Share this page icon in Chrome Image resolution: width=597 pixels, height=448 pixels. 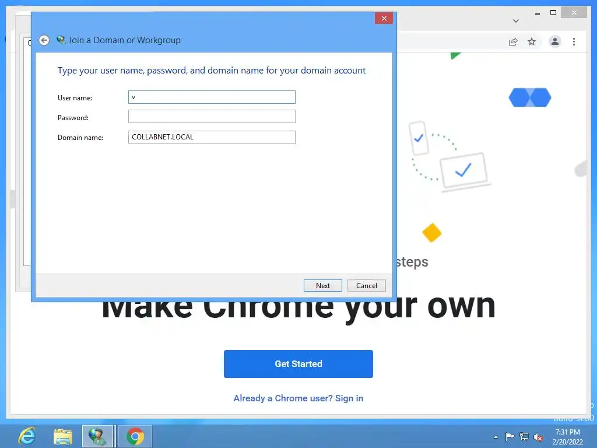513,41
